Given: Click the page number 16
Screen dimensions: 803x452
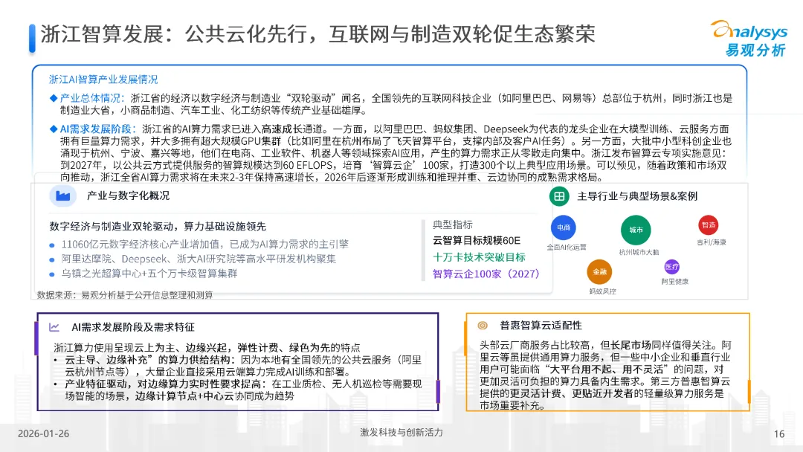Looking at the screenshot, I should (x=779, y=434).
